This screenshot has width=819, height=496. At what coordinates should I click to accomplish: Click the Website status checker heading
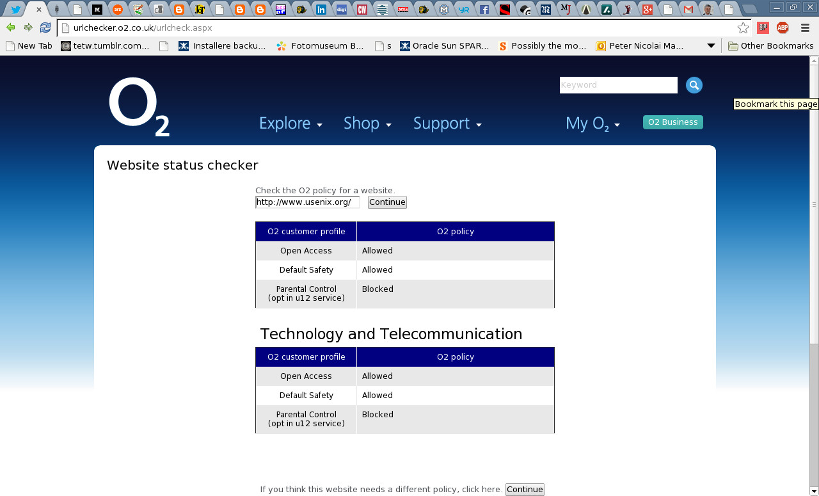tap(182, 165)
